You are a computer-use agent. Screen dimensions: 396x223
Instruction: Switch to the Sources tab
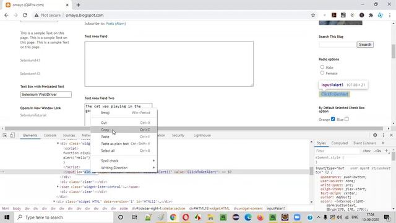pos(69,135)
